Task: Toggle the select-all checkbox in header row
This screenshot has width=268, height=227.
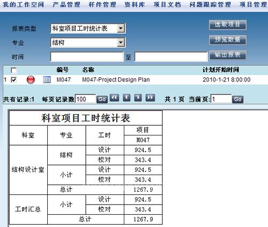Action: coord(14,71)
